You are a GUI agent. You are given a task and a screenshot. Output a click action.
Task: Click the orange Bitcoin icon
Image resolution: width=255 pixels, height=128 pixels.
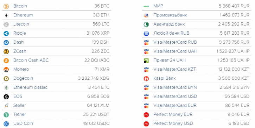(x=6, y=6)
